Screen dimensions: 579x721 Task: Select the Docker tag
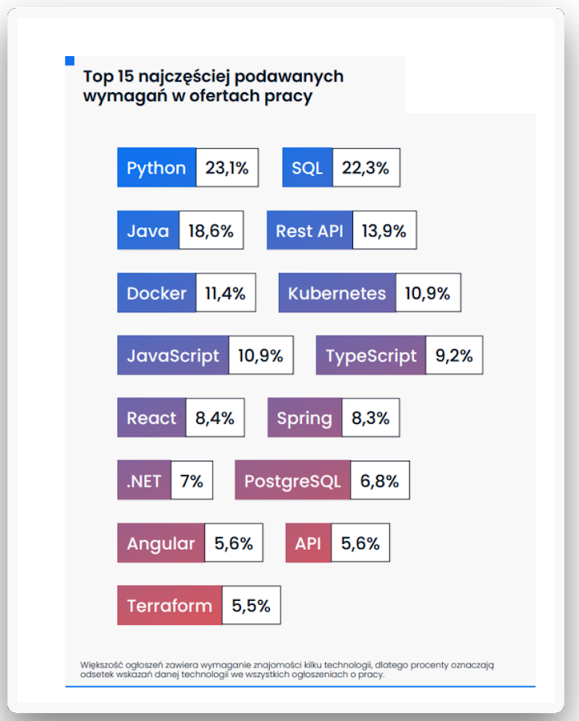156,293
